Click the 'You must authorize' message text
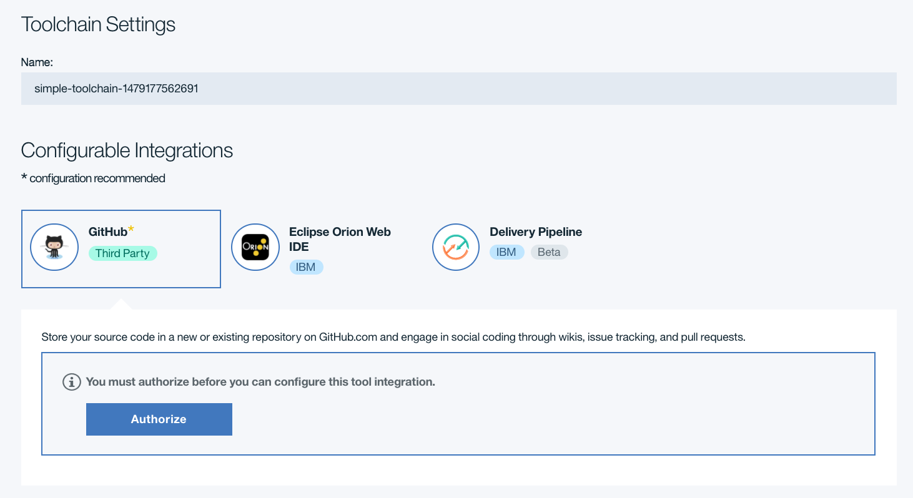Image resolution: width=913 pixels, height=498 pixels. pyautogui.click(x=260, y=382)
